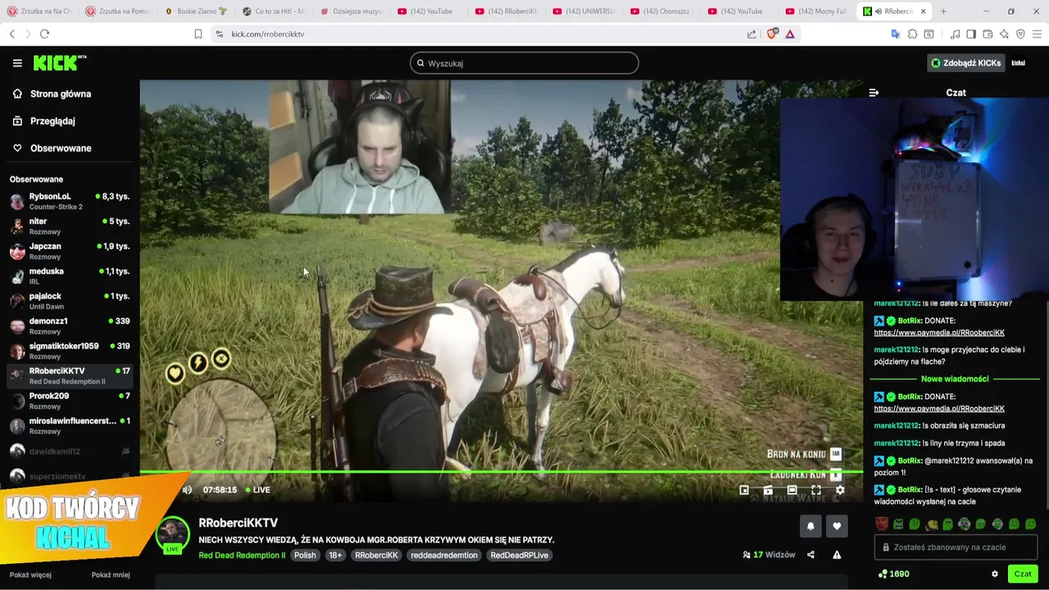Open the Brave Rewards triangle icon

789,34
